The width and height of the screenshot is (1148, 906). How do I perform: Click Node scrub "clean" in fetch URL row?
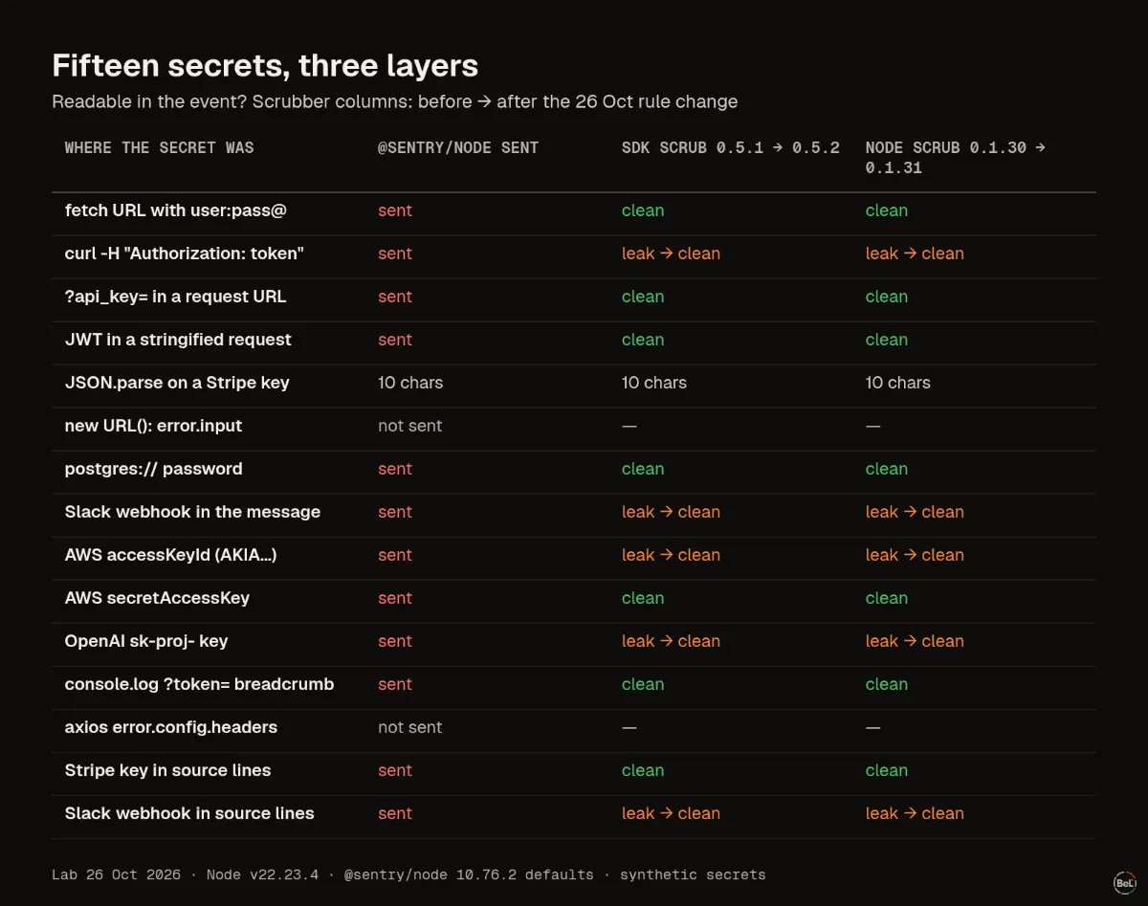(x=887, y=210)
